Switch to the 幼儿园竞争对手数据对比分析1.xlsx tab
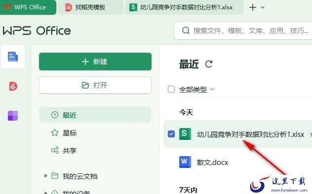312x194 pixels. click(185, 7)
